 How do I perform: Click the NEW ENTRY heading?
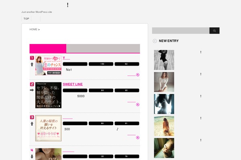coord(169,41)
